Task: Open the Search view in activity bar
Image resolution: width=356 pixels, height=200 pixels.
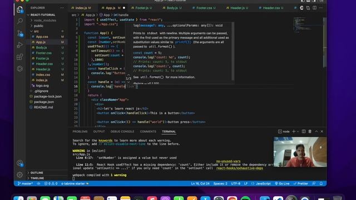Action: point(20,21)
